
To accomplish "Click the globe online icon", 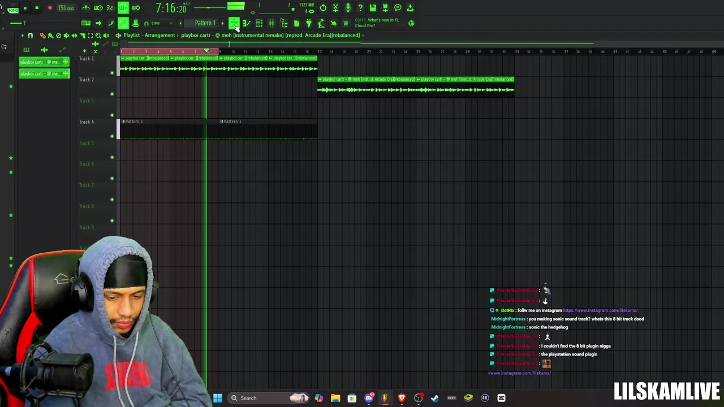I will [411, 23].
